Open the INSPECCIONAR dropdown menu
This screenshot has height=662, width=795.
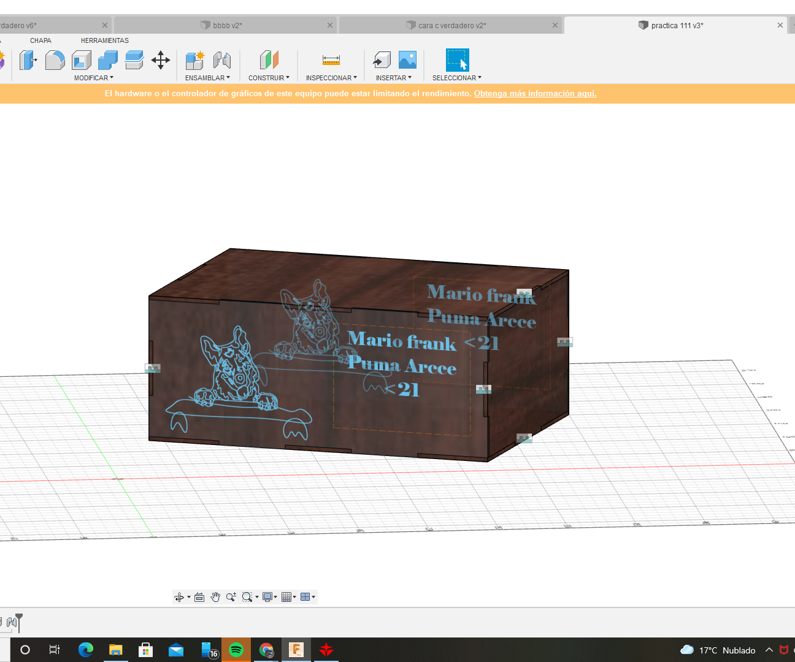[x=332, y=78]
